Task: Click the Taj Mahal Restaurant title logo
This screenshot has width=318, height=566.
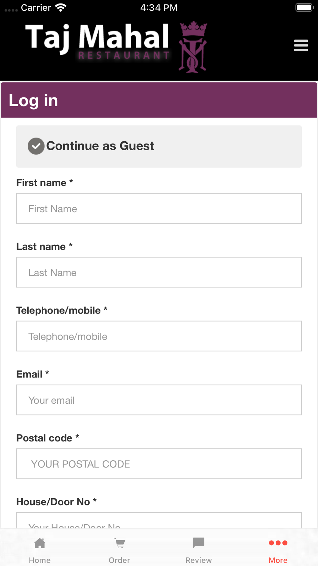Action: click(97, 42)
